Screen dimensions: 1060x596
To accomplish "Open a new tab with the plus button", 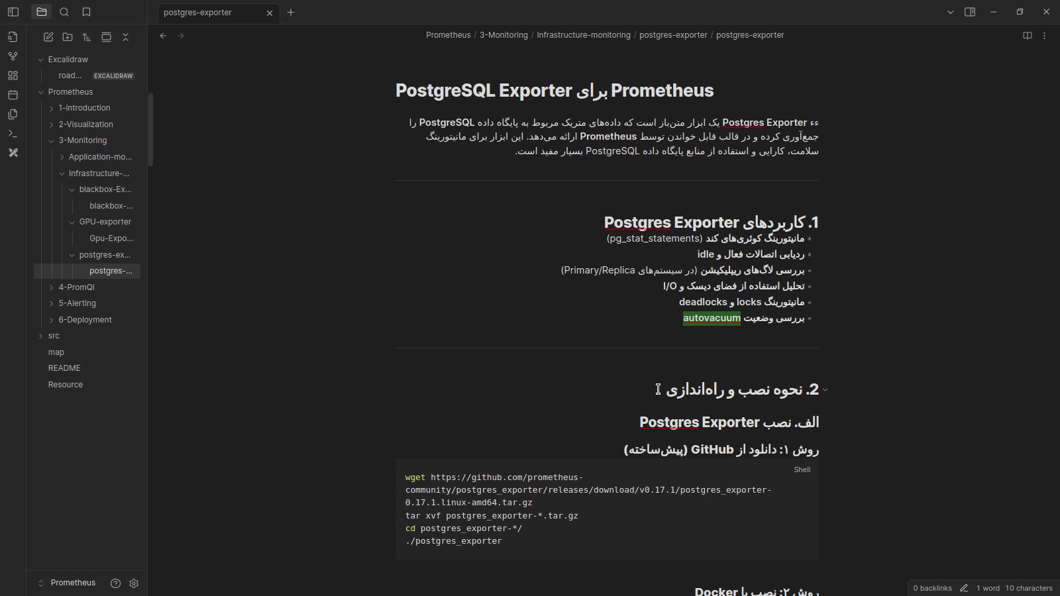I will (291, 12).
